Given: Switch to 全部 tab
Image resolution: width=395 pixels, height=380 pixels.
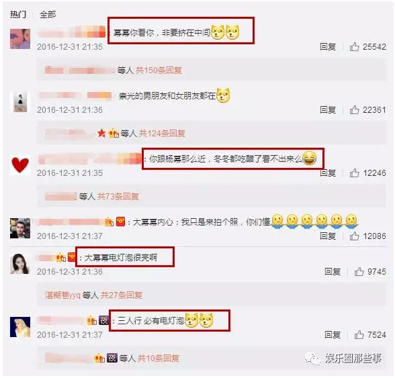Looking at the screenshot, I should pos(48,15).
